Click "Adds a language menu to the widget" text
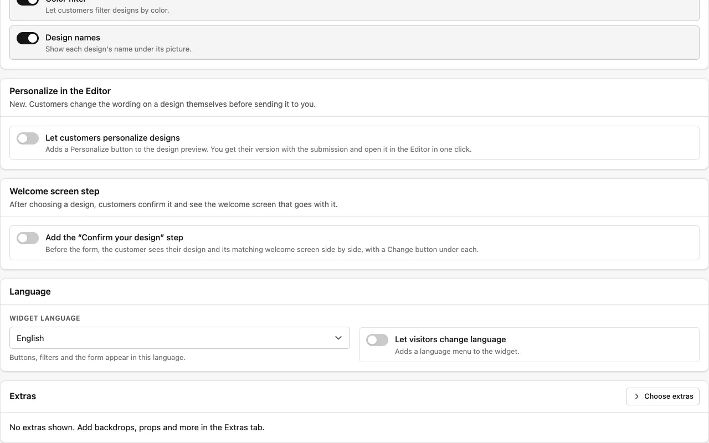This screenshot has width=709, height=443. [x=457, y=351]
